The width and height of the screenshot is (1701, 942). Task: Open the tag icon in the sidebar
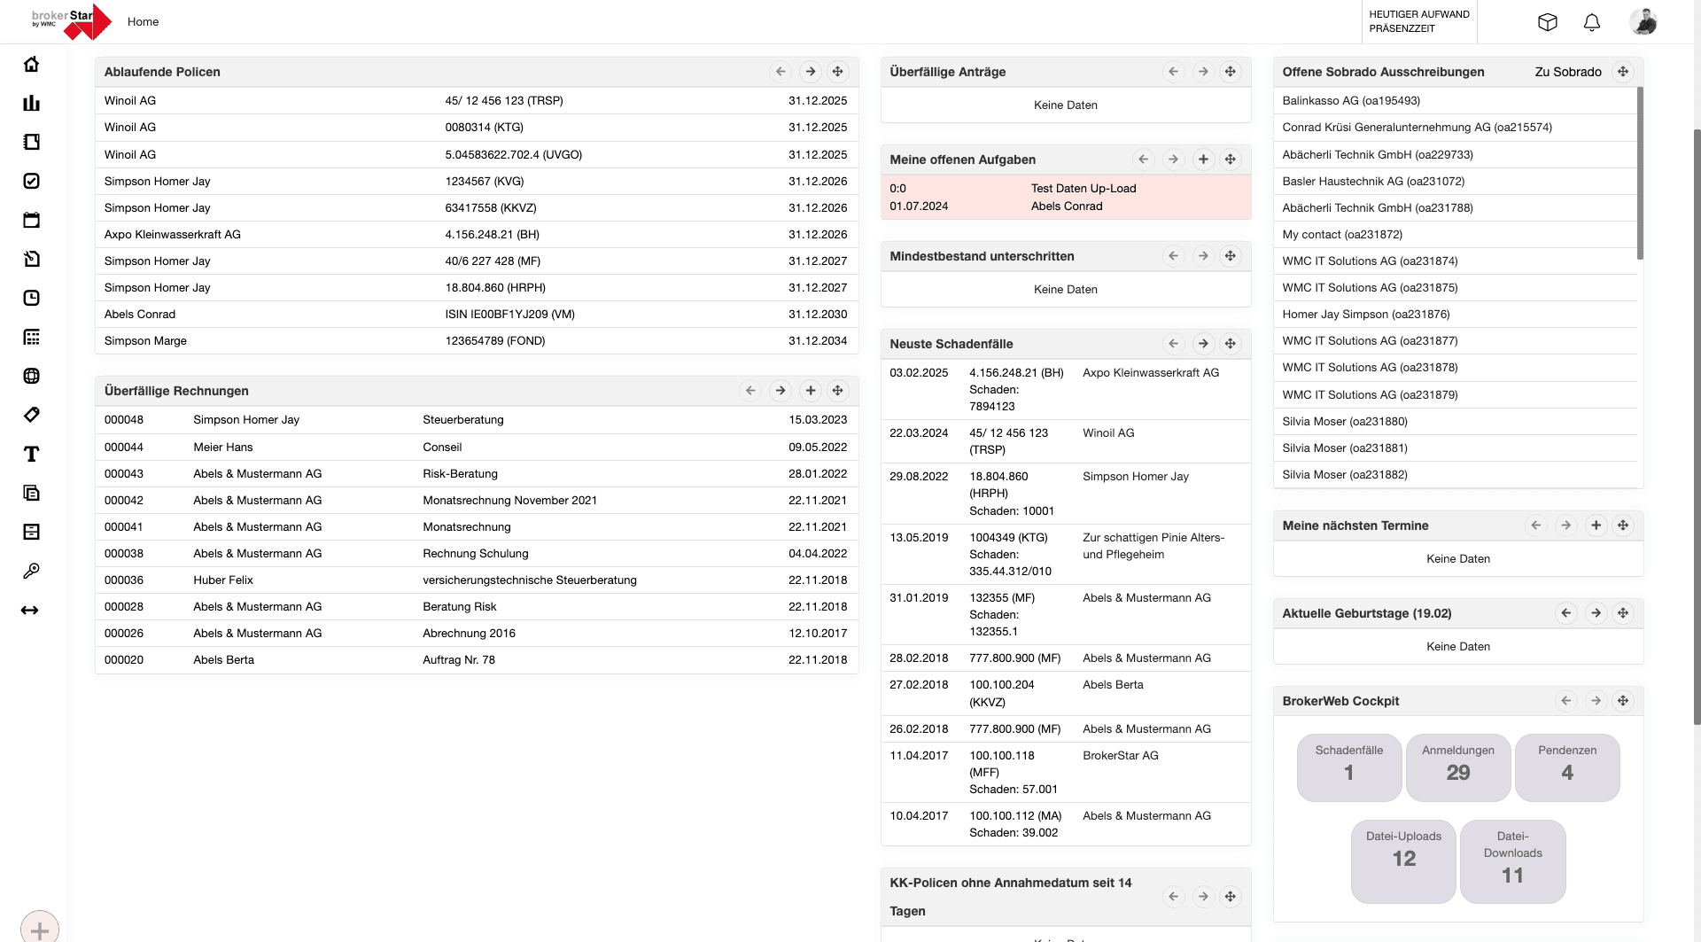coord(32,415)
